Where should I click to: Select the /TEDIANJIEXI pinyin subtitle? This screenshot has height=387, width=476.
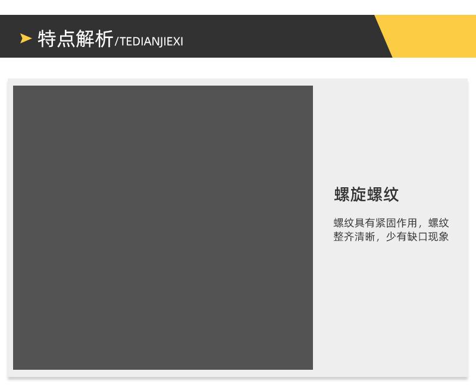[x=149, y=41]
